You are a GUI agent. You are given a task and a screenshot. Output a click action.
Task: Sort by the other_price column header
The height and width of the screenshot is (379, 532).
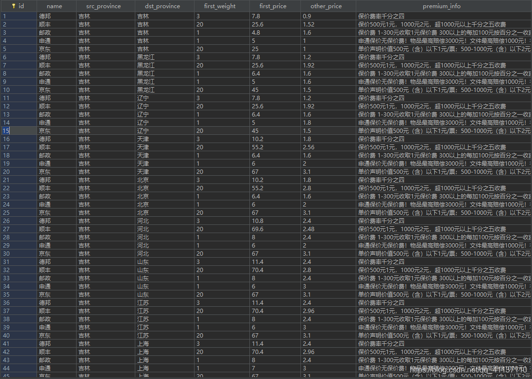tap(326, 6)
